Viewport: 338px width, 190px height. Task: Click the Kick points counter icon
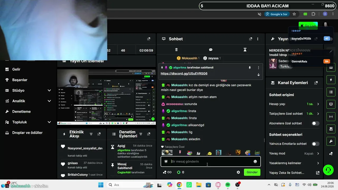[x=179, y=172]
